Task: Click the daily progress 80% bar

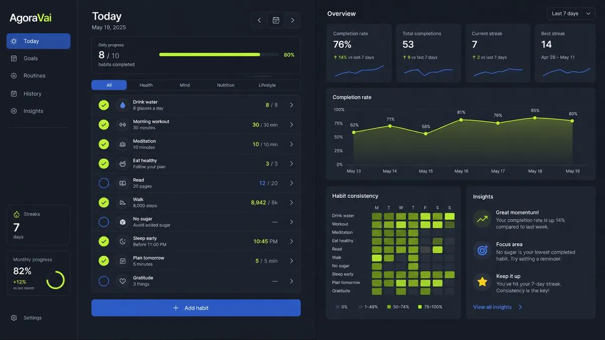Action: (219, 54)
